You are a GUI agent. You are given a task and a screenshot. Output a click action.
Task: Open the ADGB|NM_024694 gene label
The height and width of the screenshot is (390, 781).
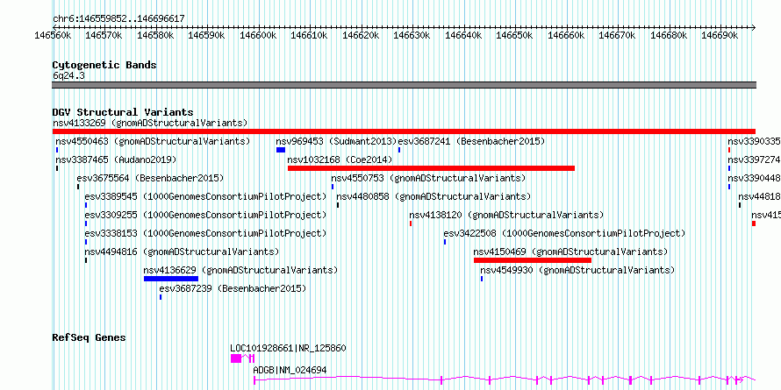point(290,370)
